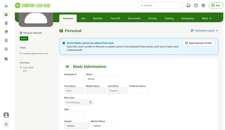Switch to the Time Off tab
Screen dimensions: 225x130
115,19
